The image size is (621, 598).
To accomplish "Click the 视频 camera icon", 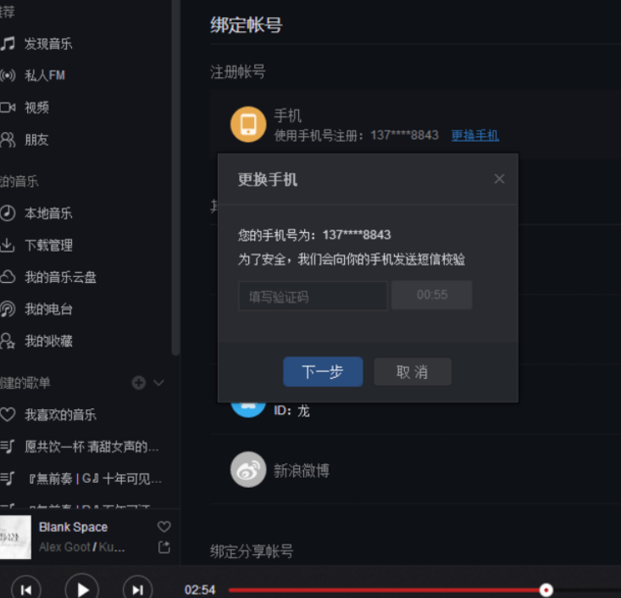I will pyautogui.click(x=8, y=108).
